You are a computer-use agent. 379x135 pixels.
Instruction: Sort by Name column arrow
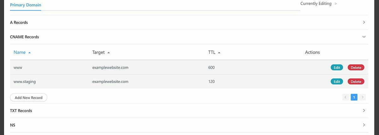click(30, 53)
